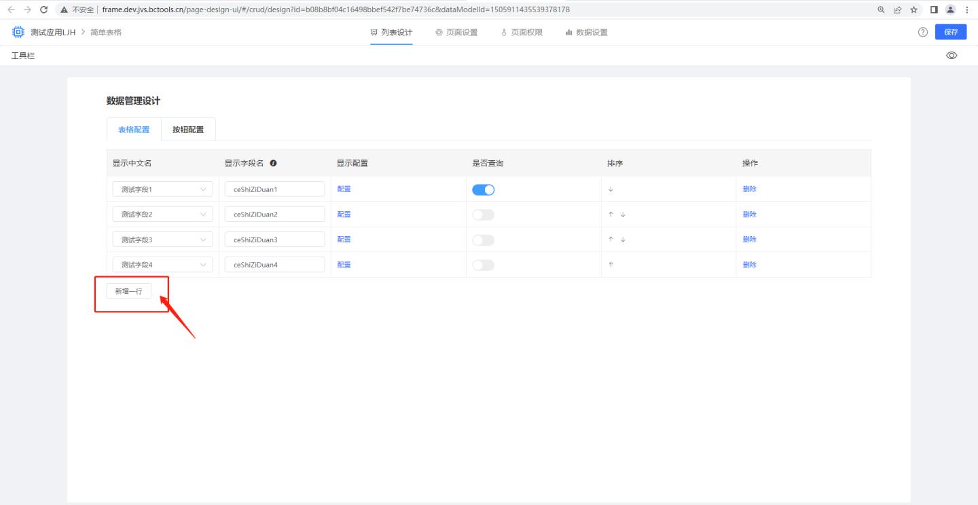Move 测试字段1 row down with arrow
Viewport: 978px width, 505px height.
point(611,189)
